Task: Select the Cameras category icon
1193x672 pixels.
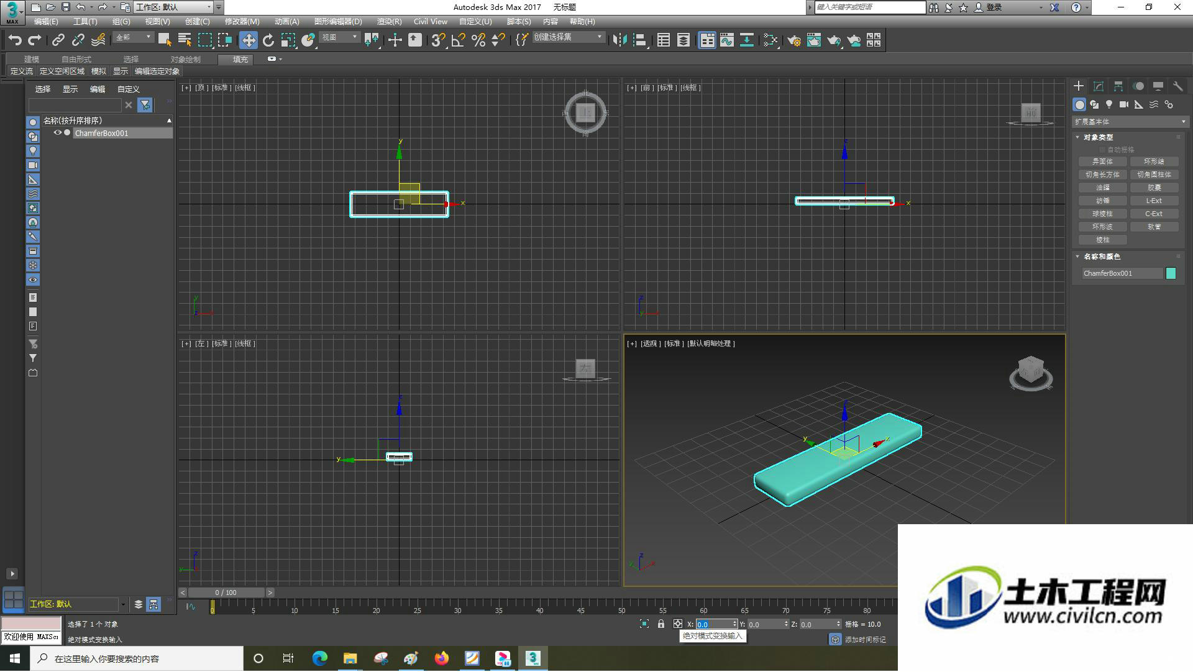Action: coord(1124,104)
